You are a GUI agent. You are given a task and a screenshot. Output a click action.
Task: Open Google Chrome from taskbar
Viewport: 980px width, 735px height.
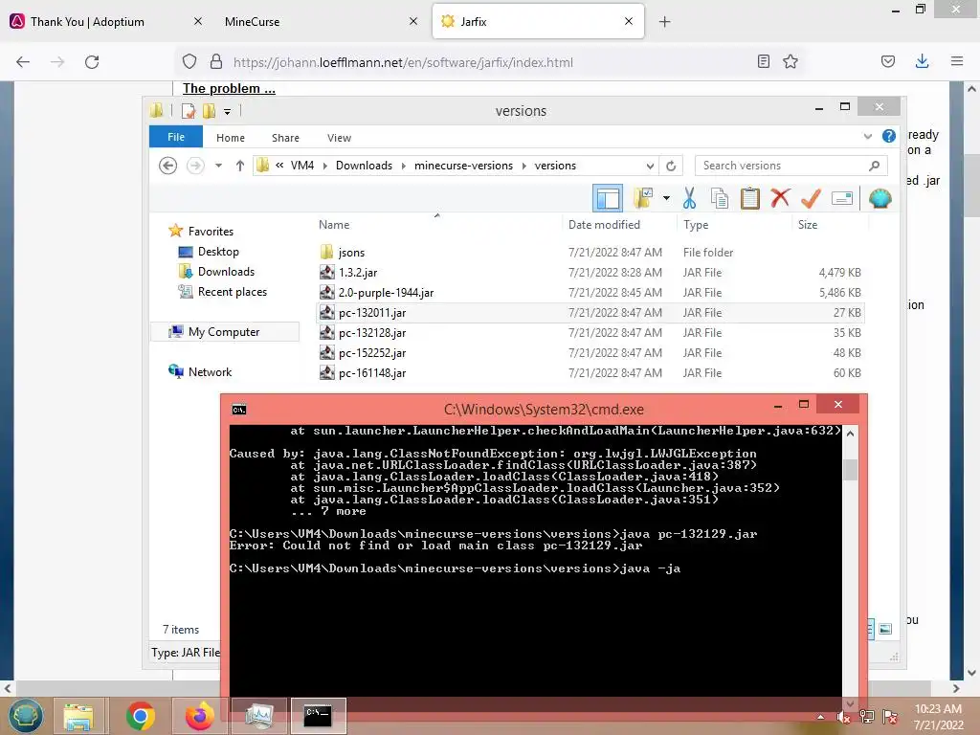140,716
